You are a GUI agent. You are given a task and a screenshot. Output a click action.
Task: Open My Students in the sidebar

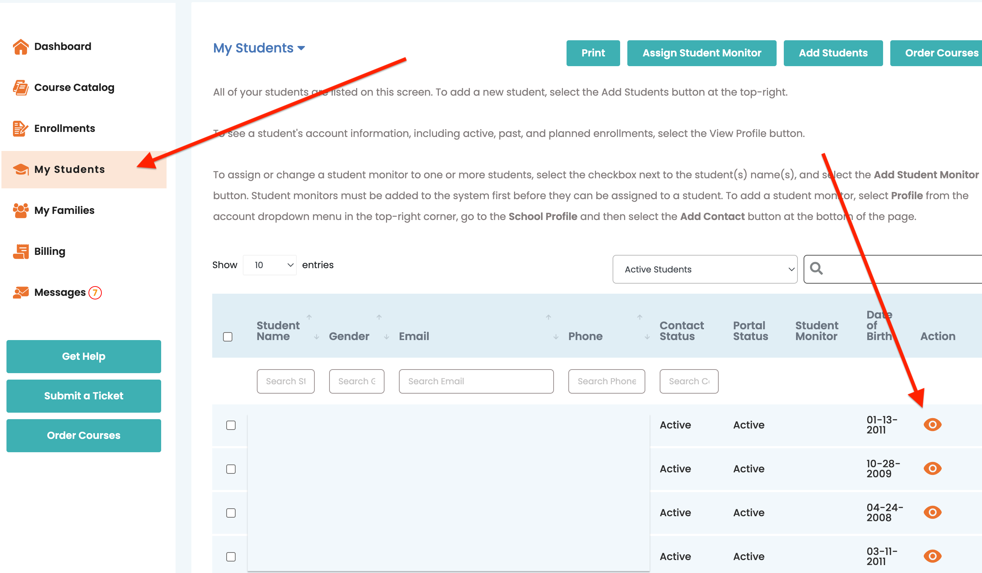point(69,169)
